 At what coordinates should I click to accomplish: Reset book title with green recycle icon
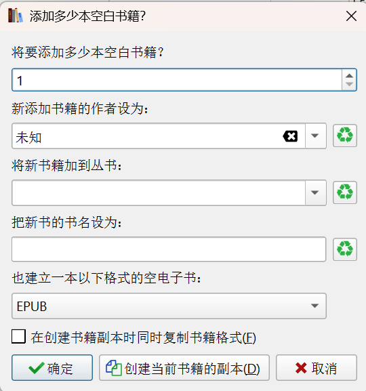(345, 249)
